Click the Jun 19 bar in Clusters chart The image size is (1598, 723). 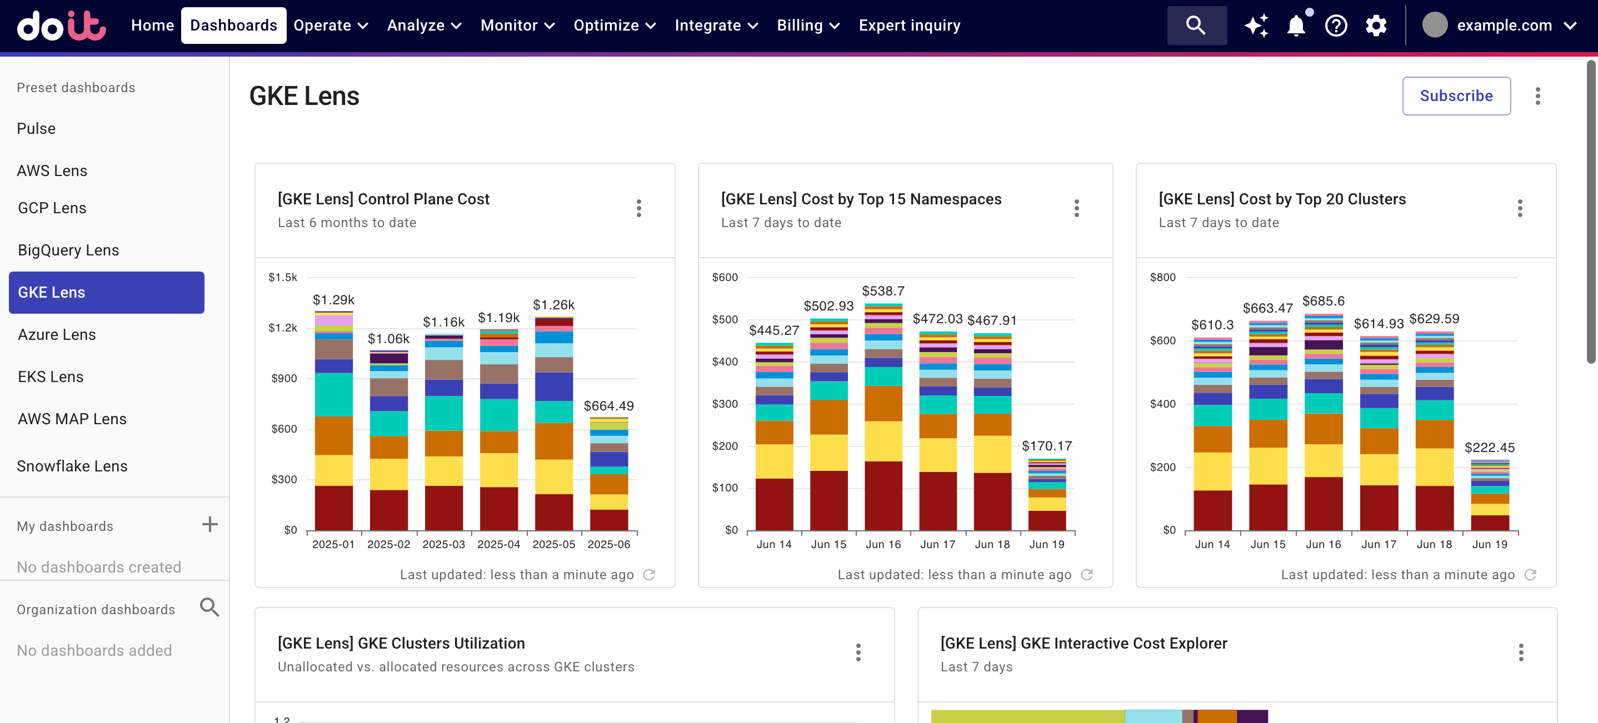tap(1490, 495)
